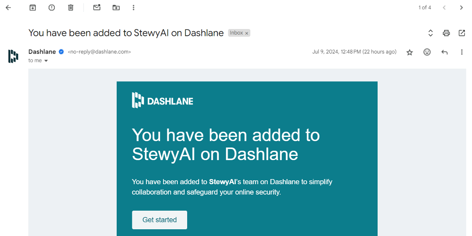Open the email in a new window
472x236 pixels.
pyautogui.click(x=462, y=33)
